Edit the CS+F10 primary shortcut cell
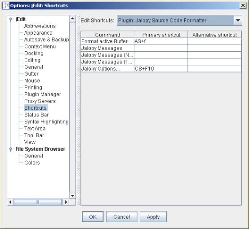 (161, 69)
